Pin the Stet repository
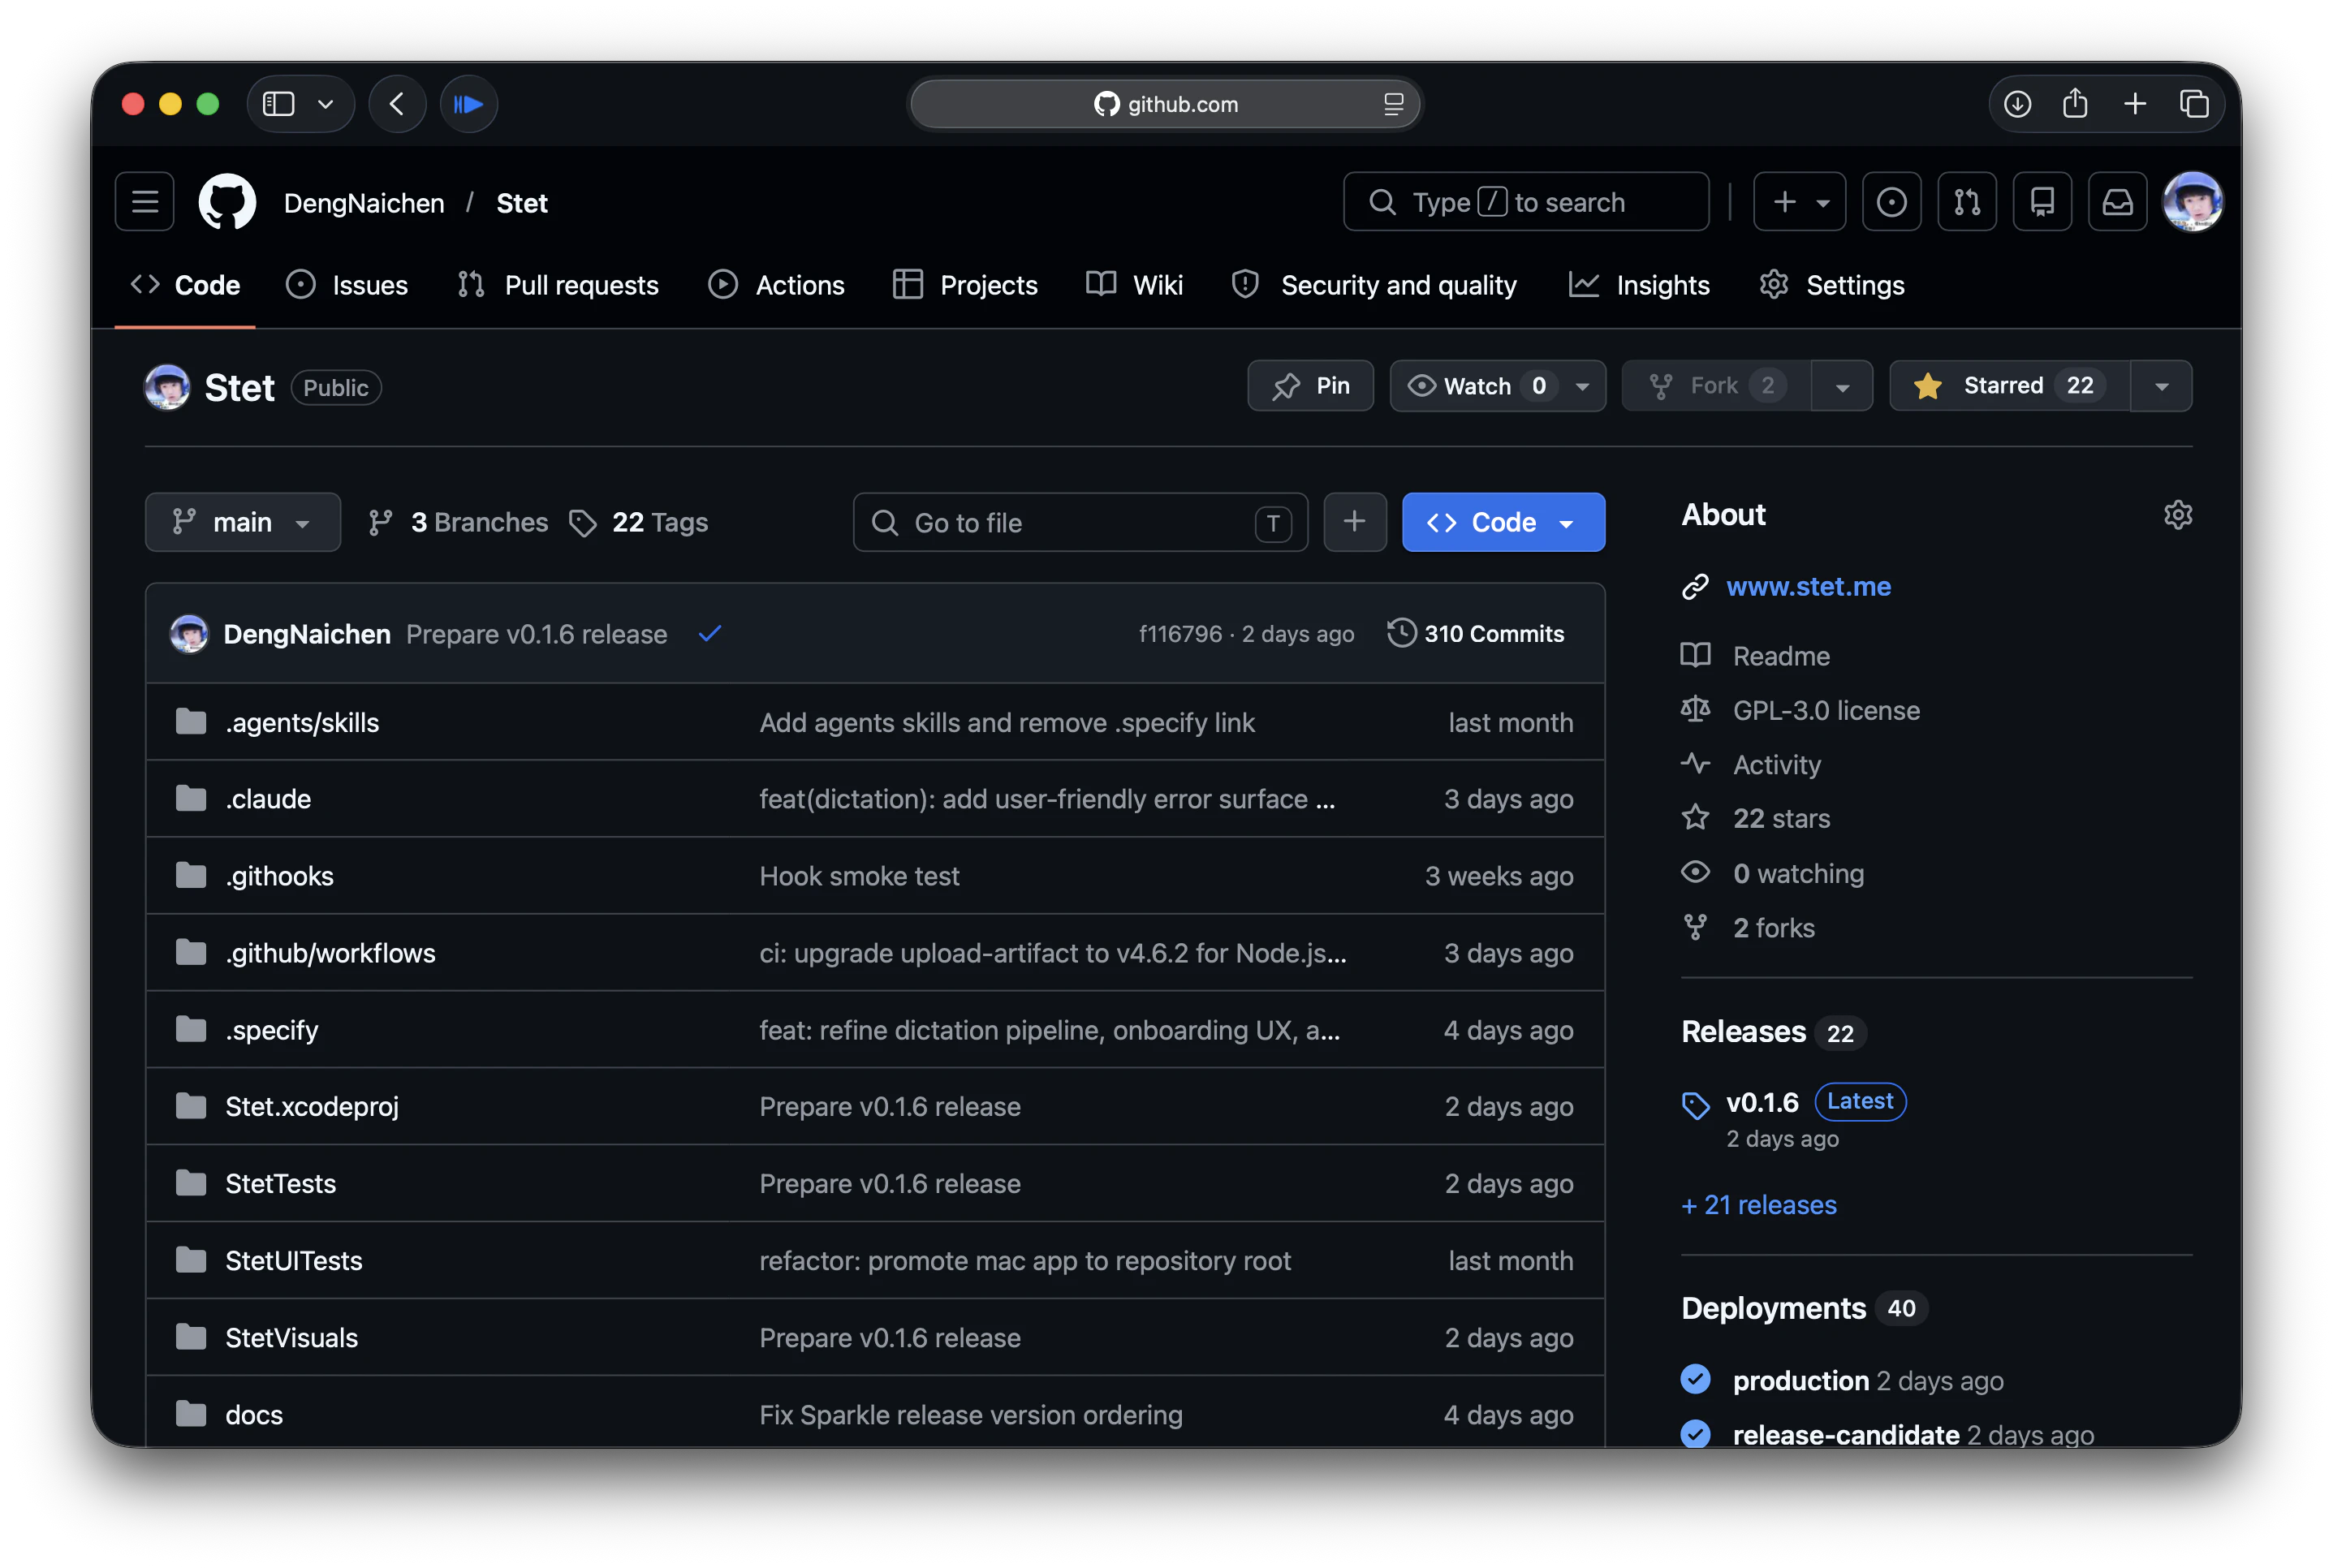 pos(1310,386)
